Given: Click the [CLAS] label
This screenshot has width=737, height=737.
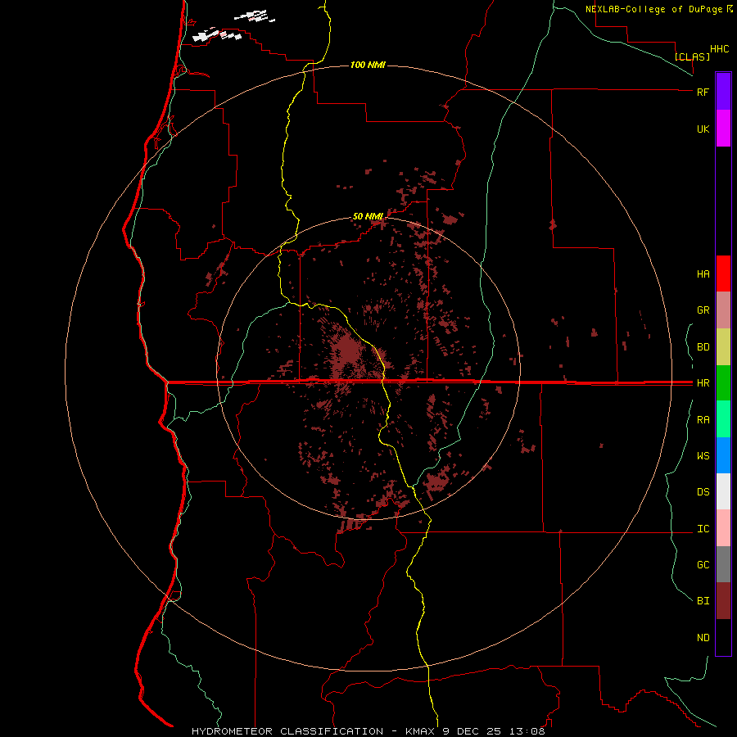Looking at the screenshot, I should [x=692, y=57].
